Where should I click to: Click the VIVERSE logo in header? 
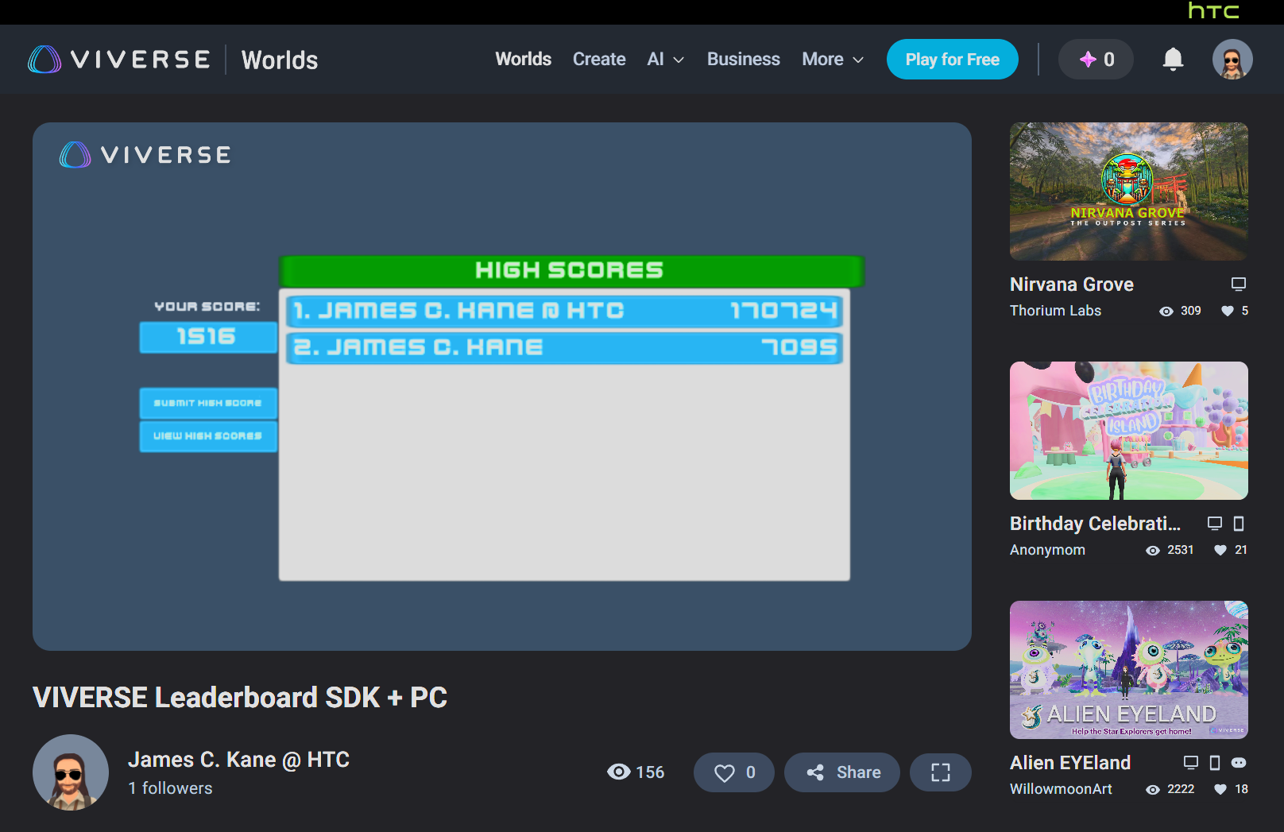[120, 60]
